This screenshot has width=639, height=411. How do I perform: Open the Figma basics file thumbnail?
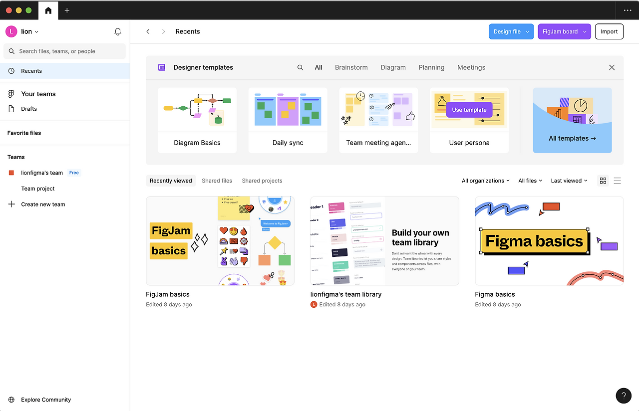549,241
